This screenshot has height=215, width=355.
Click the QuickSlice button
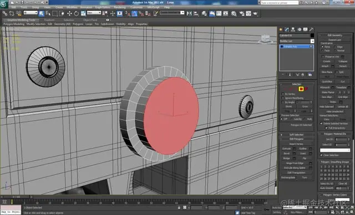click(327, 81)
